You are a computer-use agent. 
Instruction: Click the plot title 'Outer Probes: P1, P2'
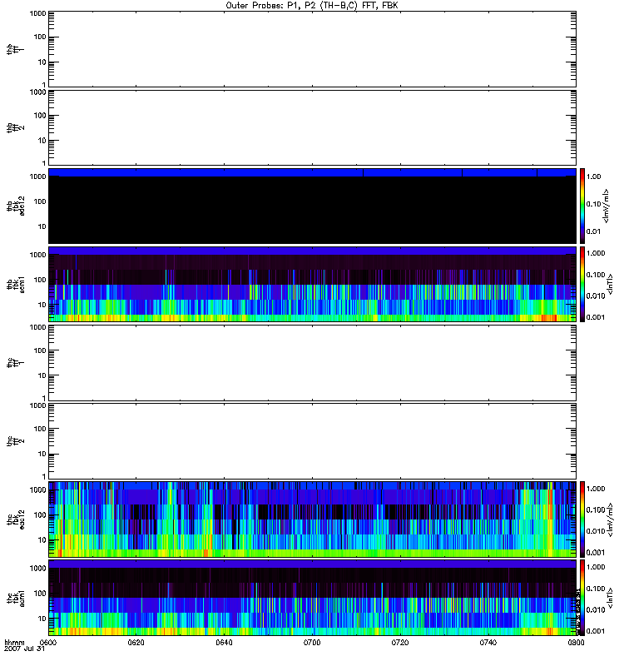tap(312, 5)
